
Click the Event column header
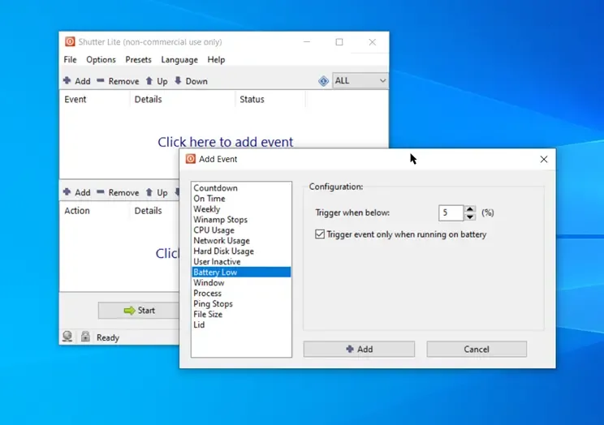click(94, 99)
